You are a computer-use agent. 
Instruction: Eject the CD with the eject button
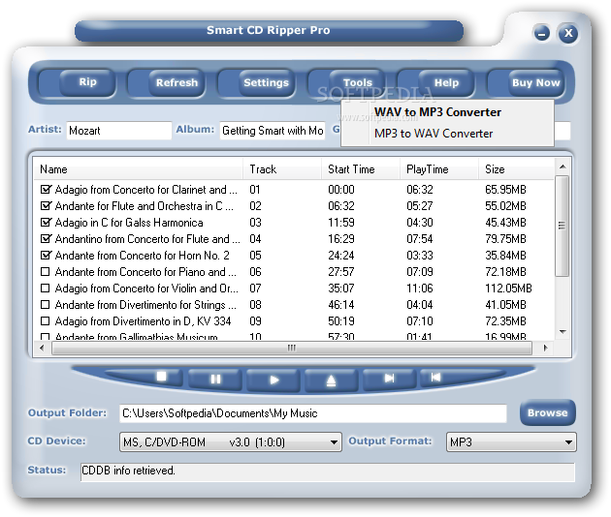[x=331, y=380]
